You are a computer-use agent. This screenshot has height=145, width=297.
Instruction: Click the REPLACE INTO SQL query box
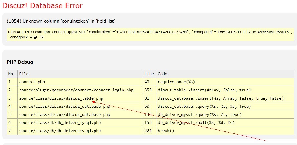pyautogui.click(x=150, y=34)
